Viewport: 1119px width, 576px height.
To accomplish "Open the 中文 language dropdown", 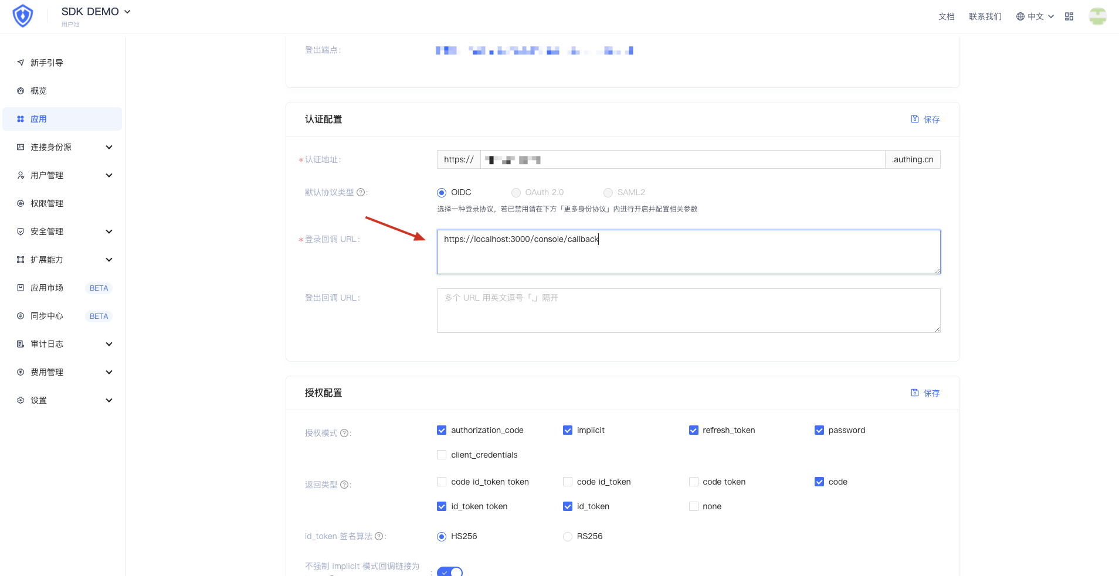I will [x=1035, y=16].
